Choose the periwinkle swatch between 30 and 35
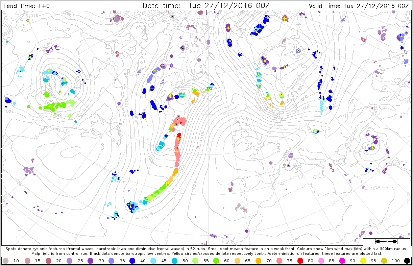413x266 pixels. tap(112, 261)
